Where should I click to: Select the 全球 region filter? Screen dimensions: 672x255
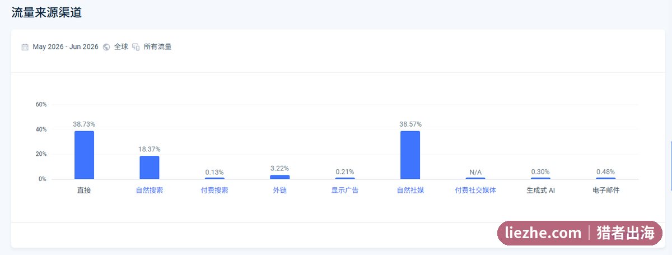[x=121, y=47]
